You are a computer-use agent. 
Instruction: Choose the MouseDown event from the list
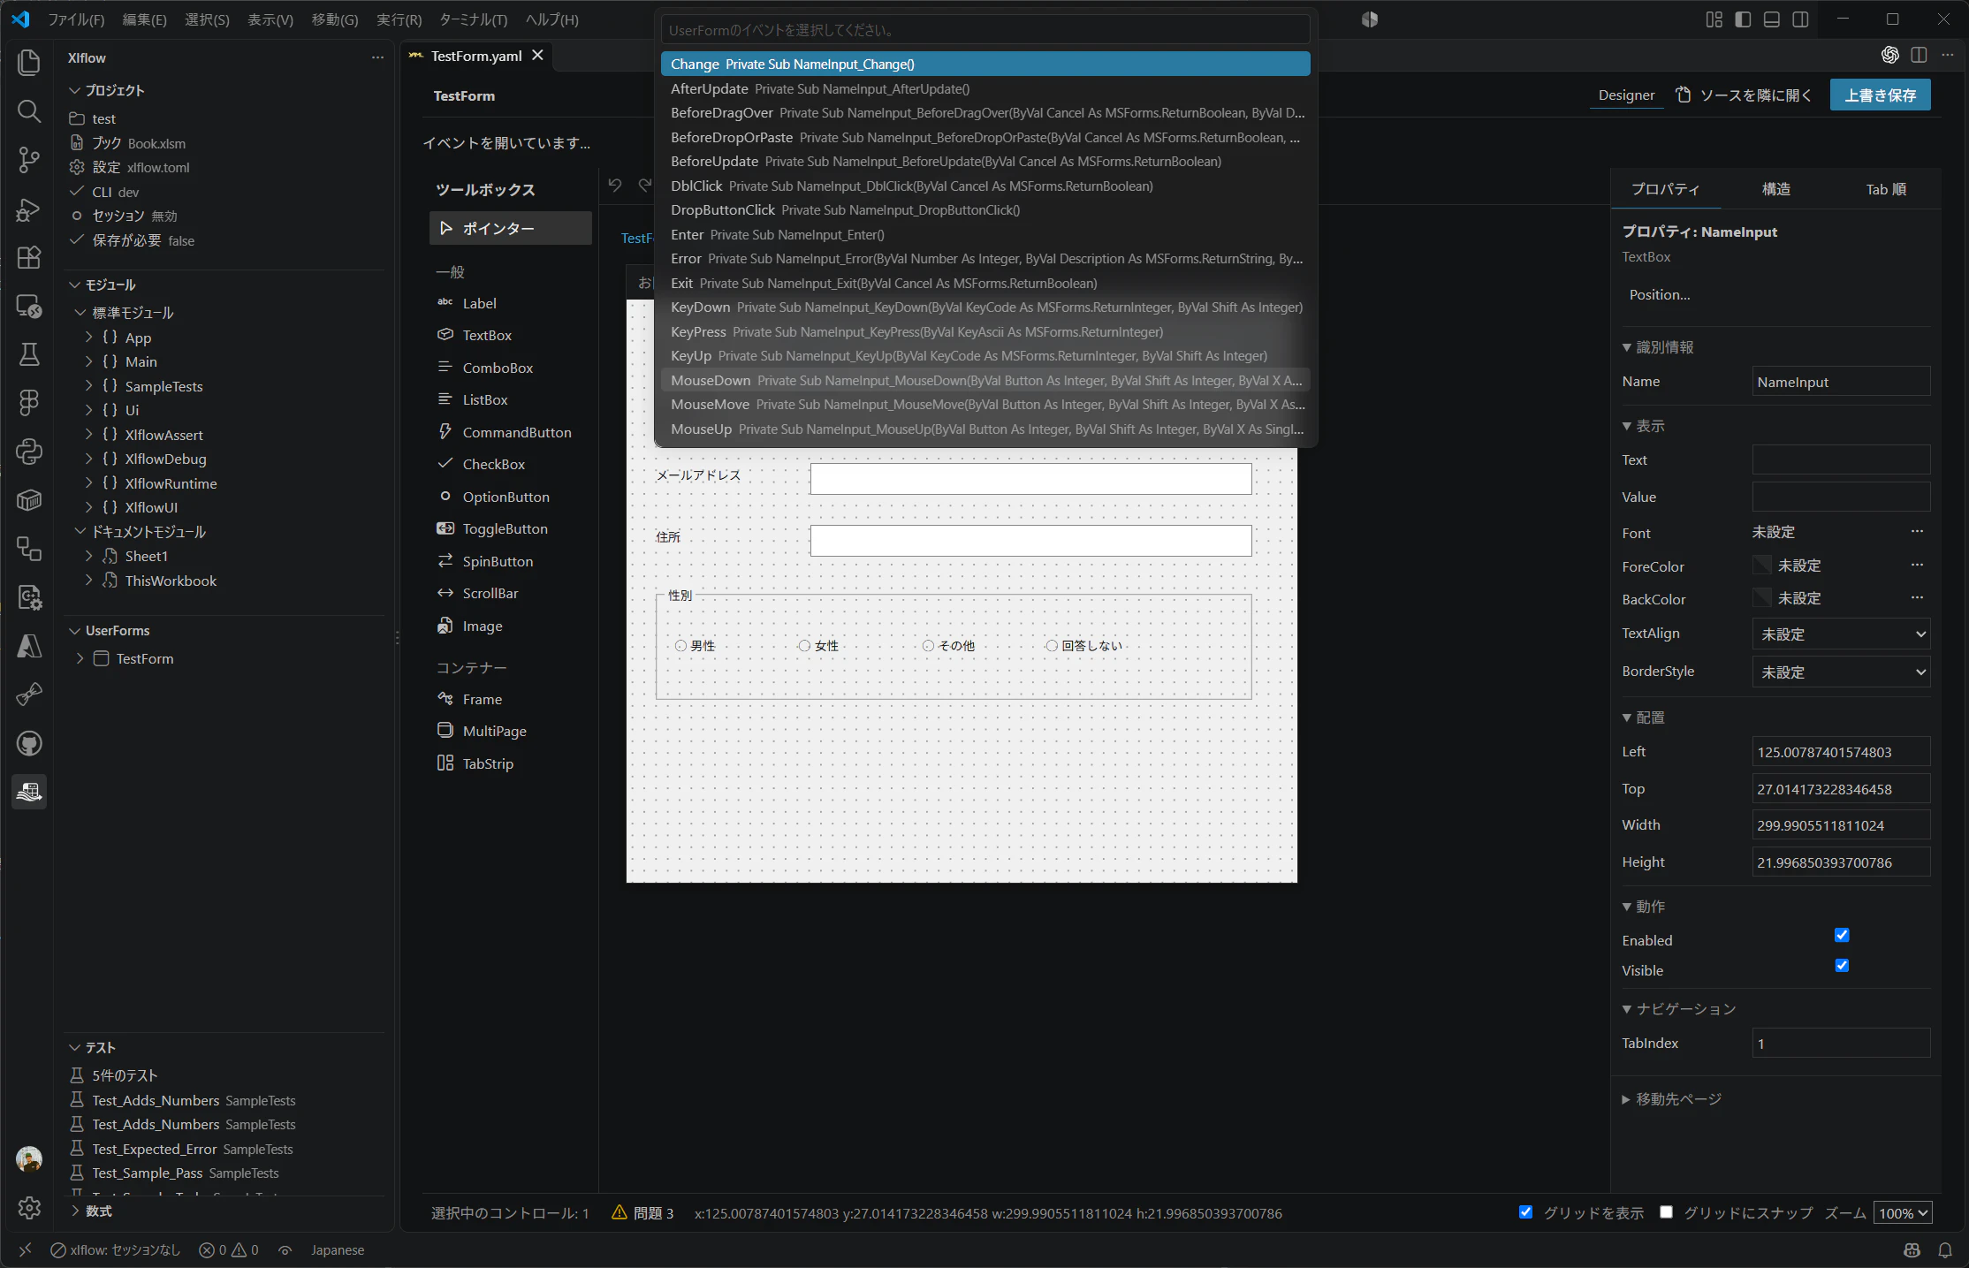click(985, 380)
